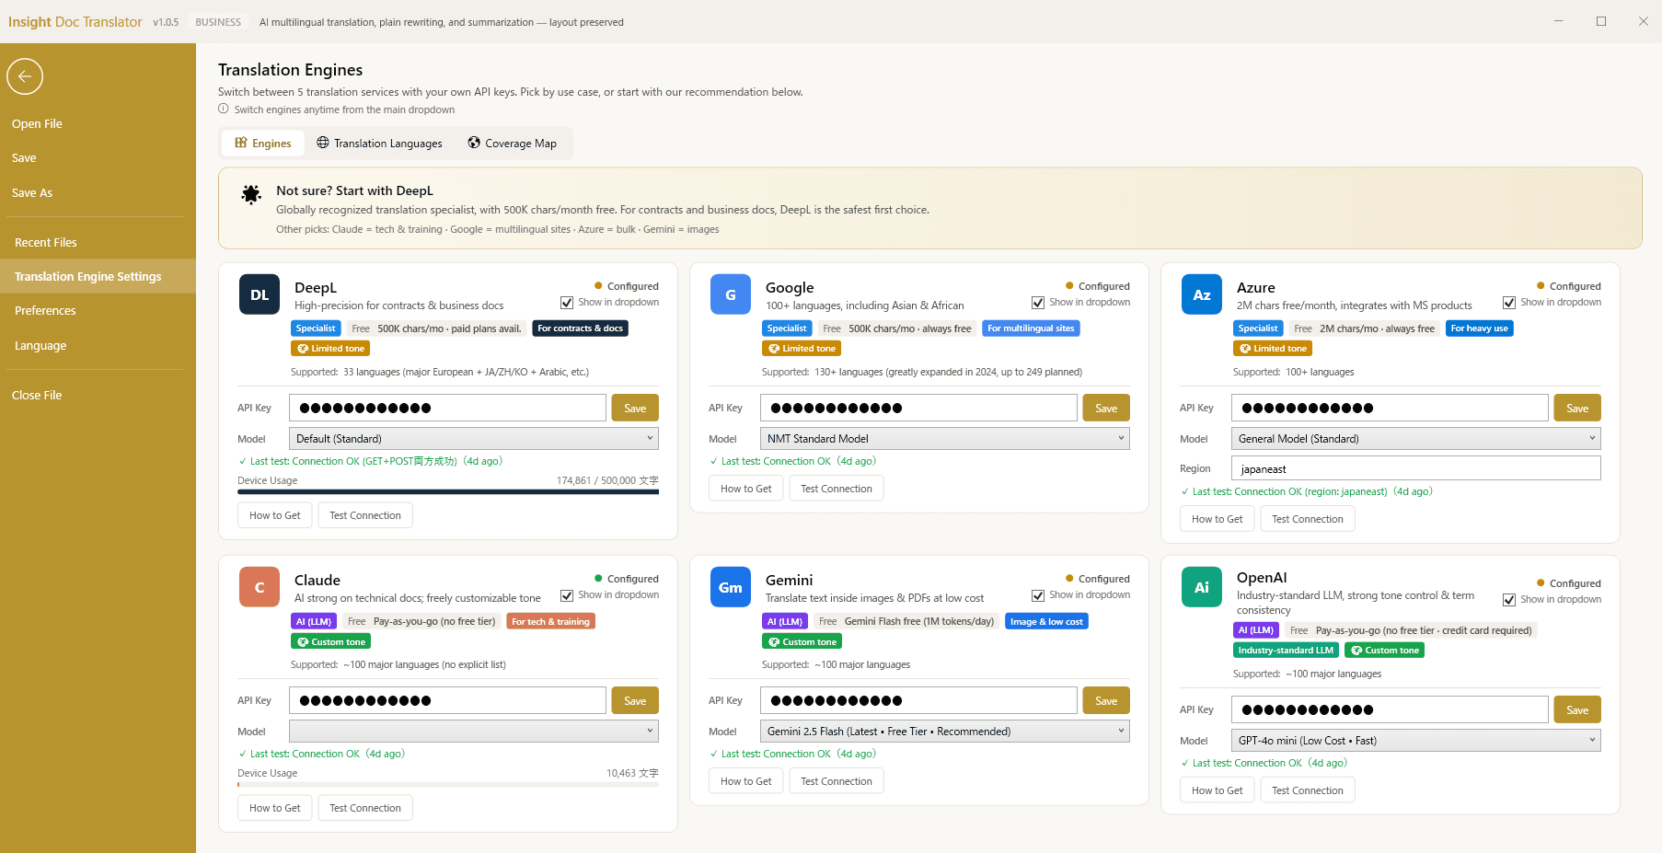Click Claude's AI (LLM) badge
Viewport: 1662px width, 853px height.
click(314, 621)
